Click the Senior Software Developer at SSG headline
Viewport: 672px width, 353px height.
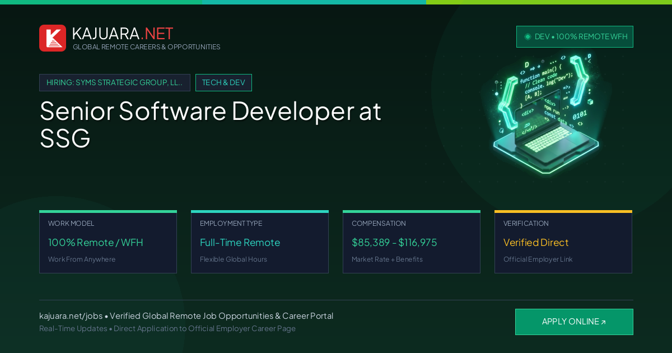point(211,124)
